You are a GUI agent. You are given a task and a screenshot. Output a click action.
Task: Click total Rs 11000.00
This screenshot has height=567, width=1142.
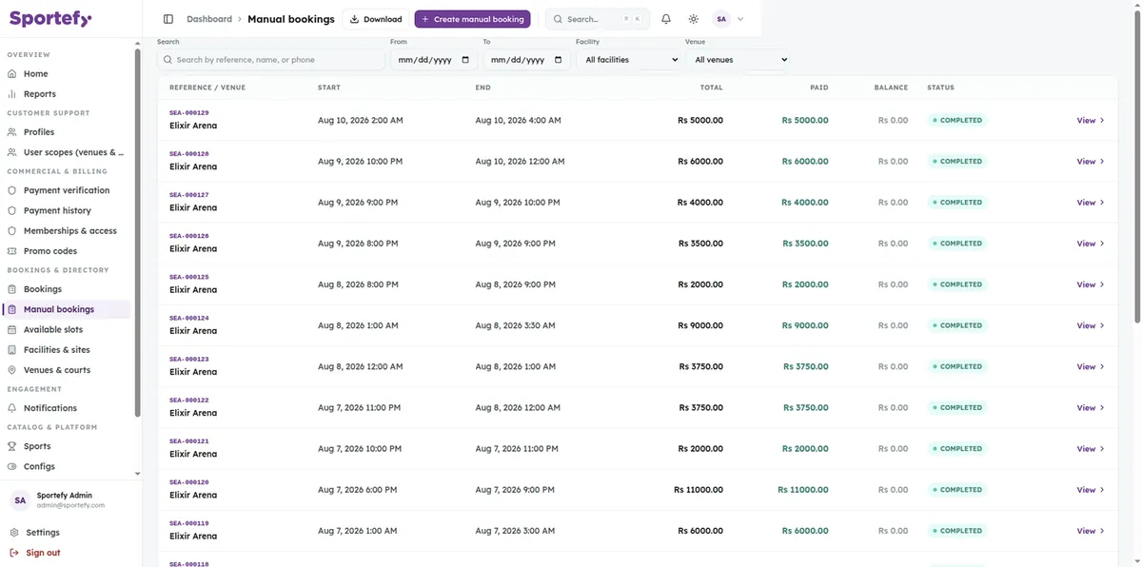[x=699, y=490]
